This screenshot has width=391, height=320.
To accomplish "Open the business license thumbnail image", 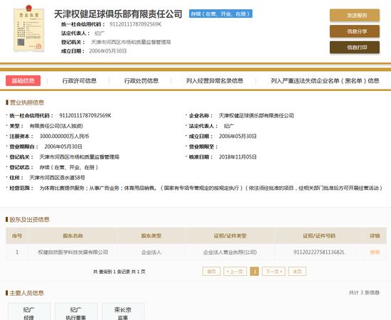I will (29, 29).
